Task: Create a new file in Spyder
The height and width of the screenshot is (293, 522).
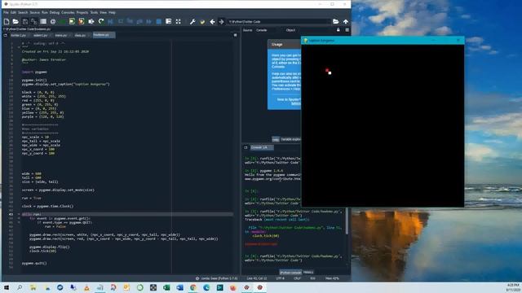Action: click(7, 22)
